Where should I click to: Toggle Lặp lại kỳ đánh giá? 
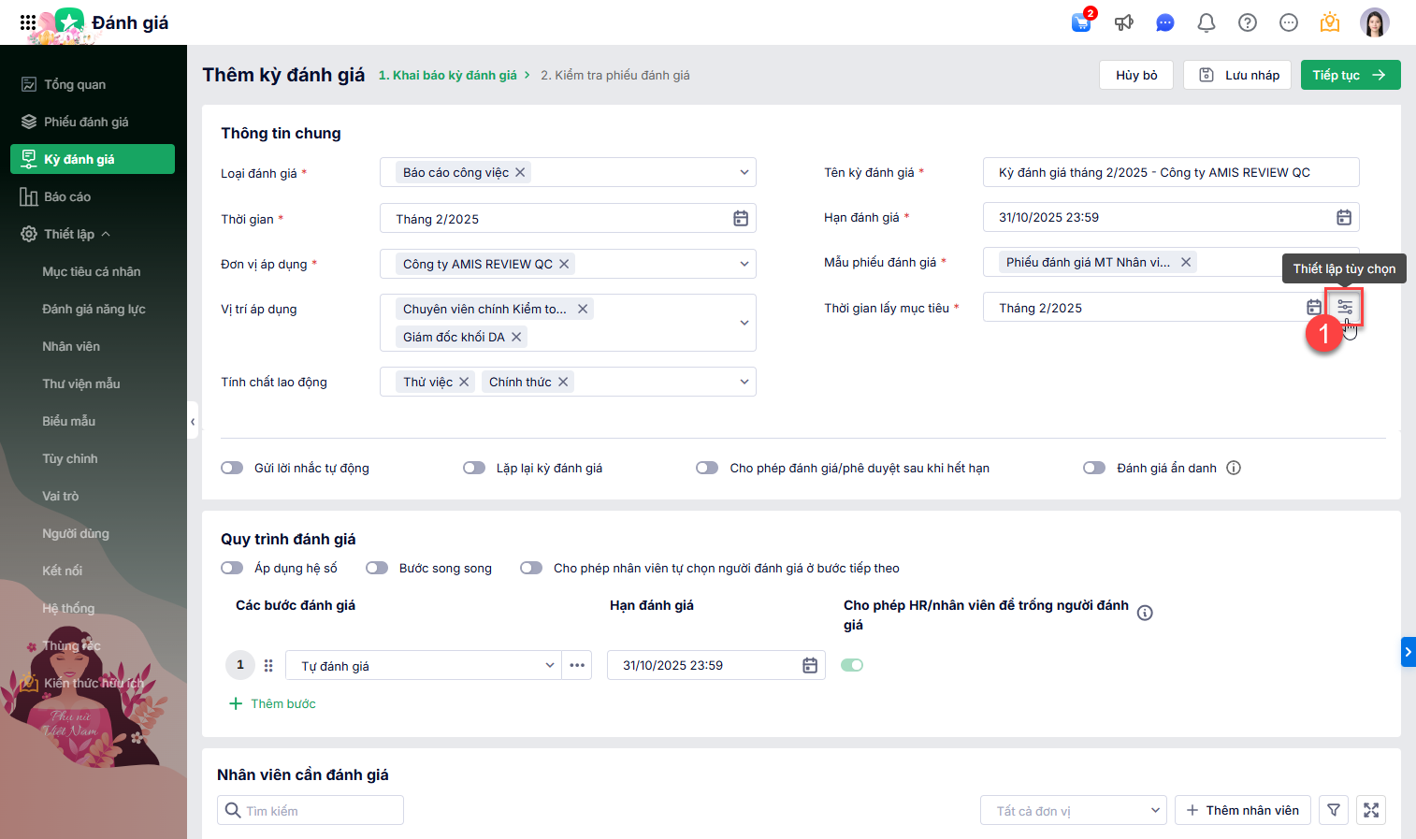pyautogui.click(x=474, y=468)
